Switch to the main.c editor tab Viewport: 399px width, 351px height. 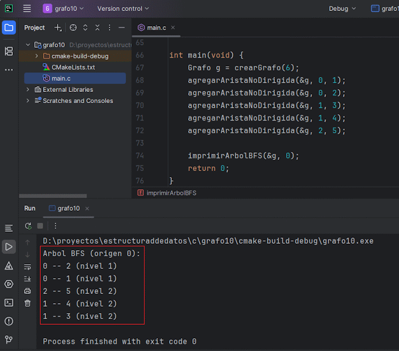pos(157,27)
